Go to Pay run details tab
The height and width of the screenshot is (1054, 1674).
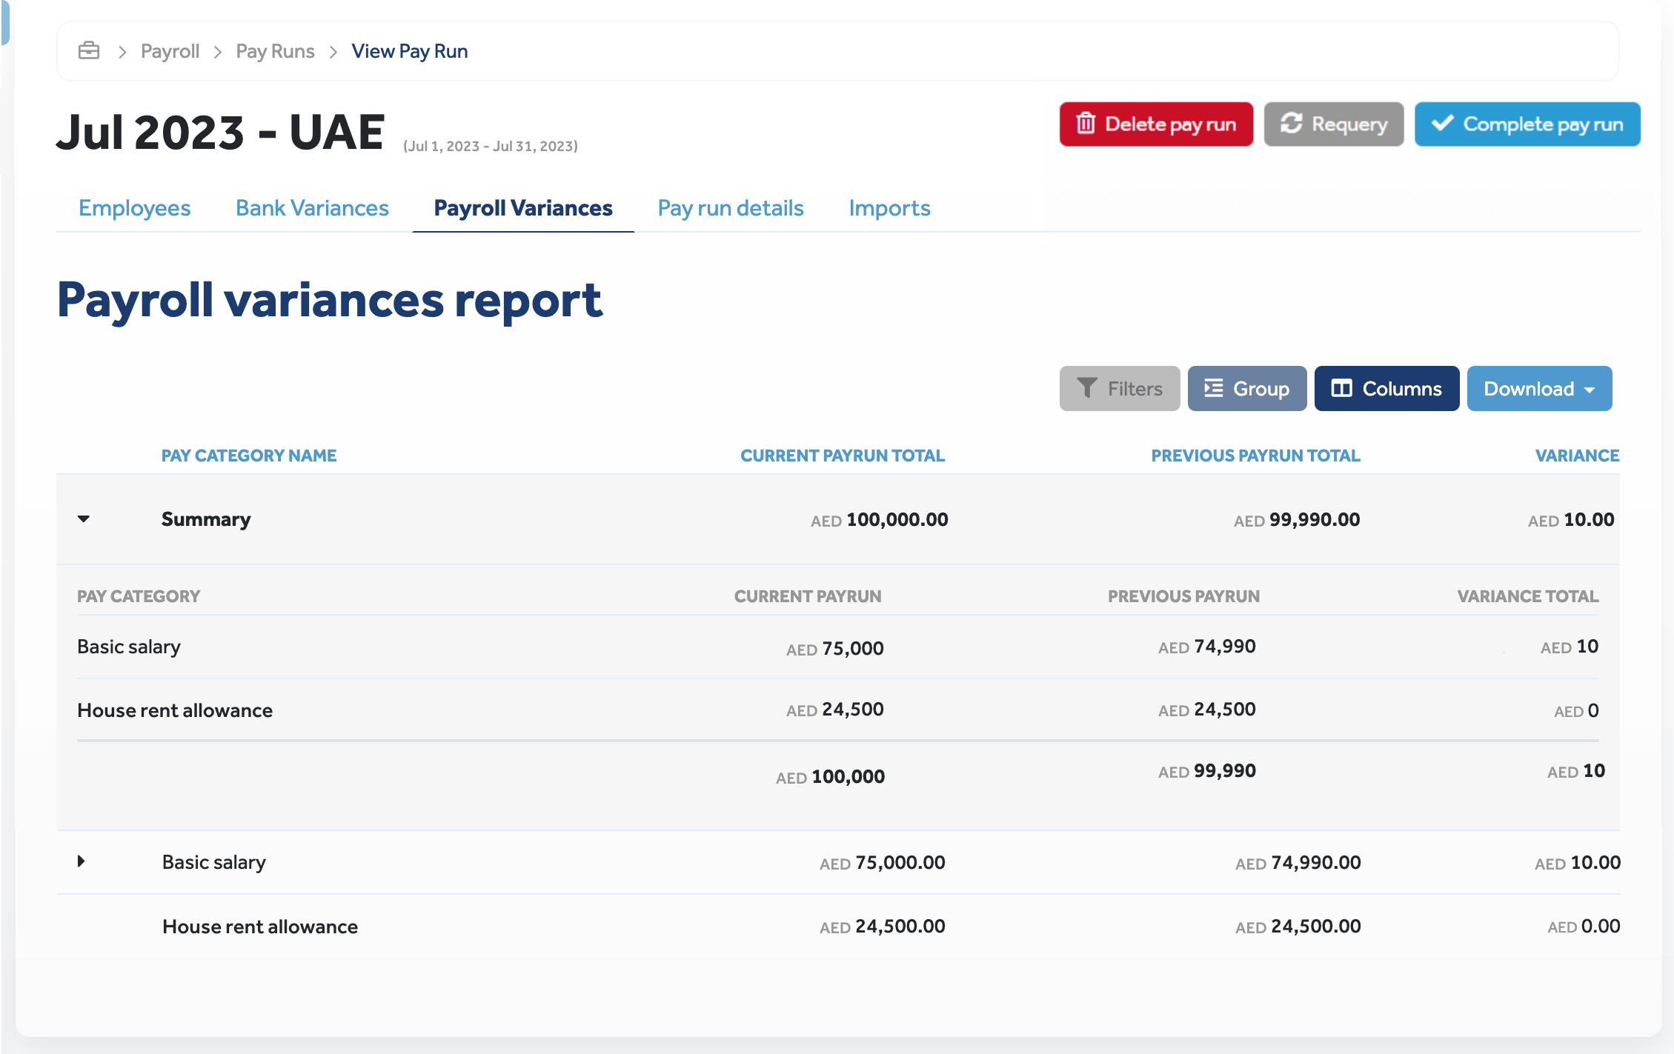[730, 208]
